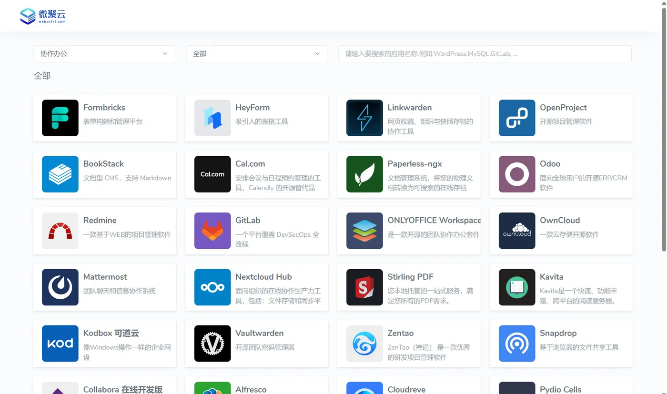This screenshot has width=667, height=394.
Task: Select the Odoo title text
Action: [550, 164]
